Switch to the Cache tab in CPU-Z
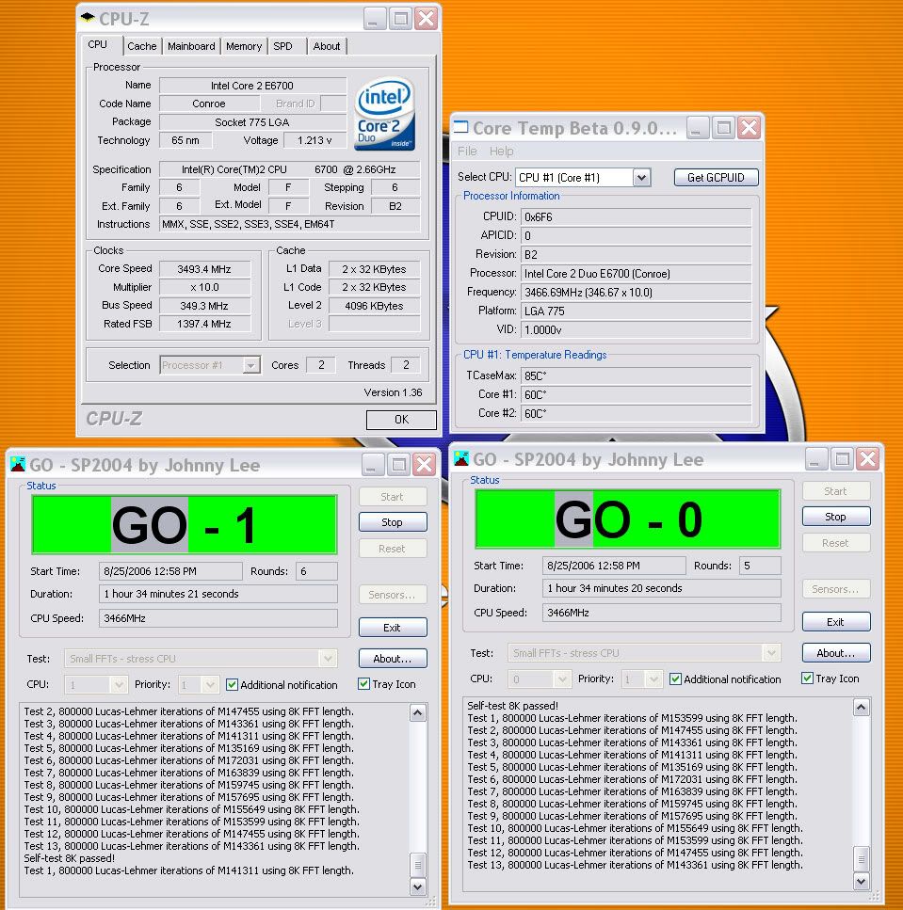 click(x=141, y=46)
